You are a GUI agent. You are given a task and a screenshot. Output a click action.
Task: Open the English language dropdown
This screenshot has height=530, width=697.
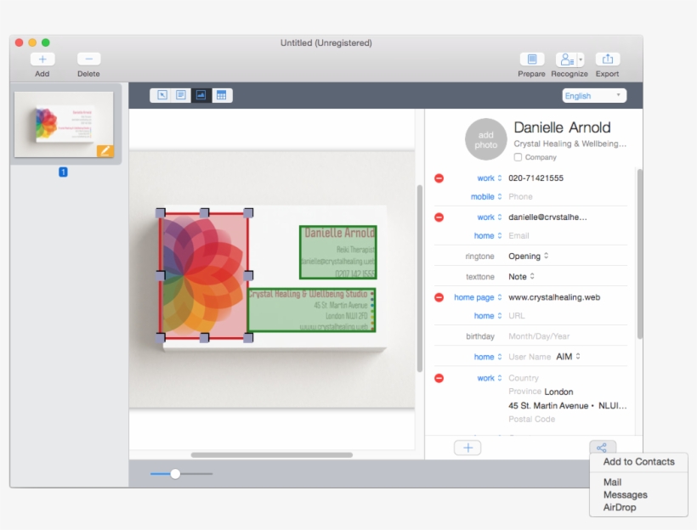(x=592, y=95)
